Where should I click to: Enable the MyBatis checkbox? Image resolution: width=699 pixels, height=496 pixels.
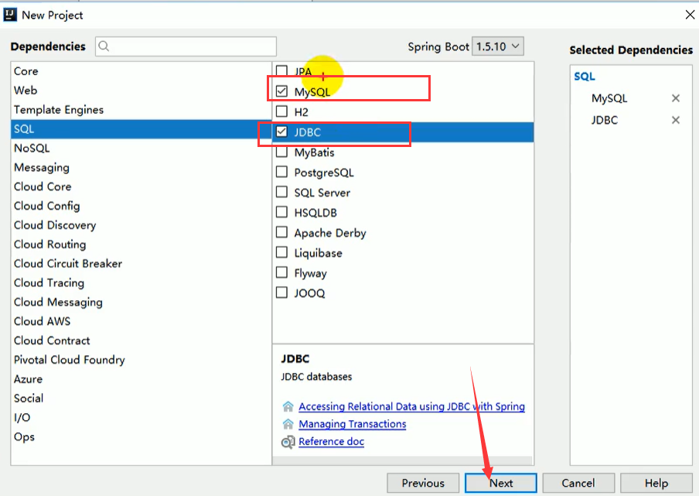[281, 152]
